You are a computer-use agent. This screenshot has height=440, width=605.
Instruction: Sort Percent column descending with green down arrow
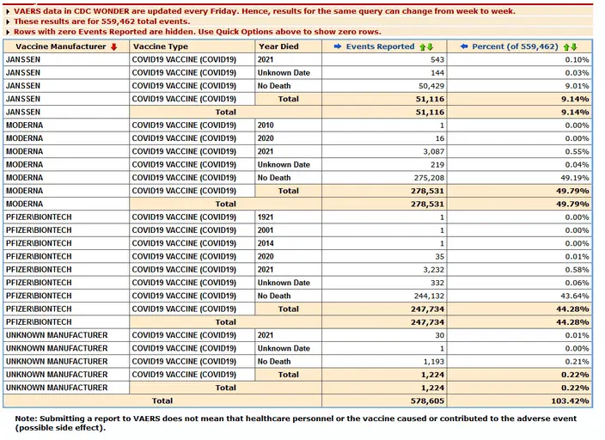[x=573, y=46]
